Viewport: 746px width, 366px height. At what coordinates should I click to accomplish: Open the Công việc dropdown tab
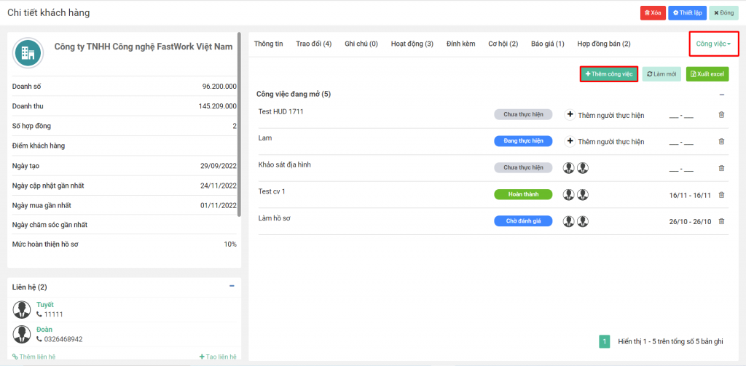pyautogui.click(x=713, y=44)
